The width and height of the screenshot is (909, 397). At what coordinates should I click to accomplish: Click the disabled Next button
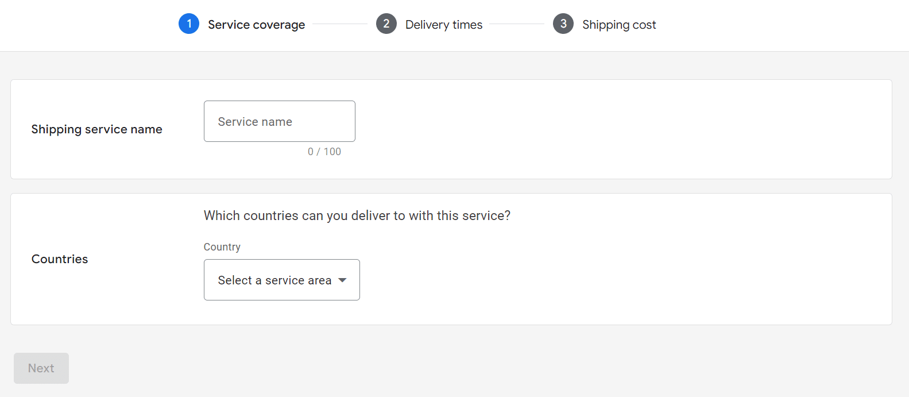tap(41, 368)
